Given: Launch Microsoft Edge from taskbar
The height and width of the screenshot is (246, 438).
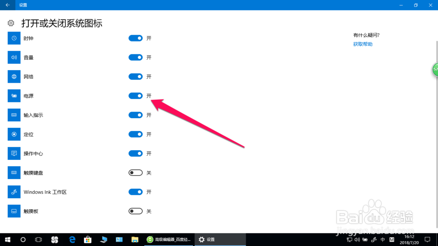Looking at the screenshot, I should tap(72, 239).
